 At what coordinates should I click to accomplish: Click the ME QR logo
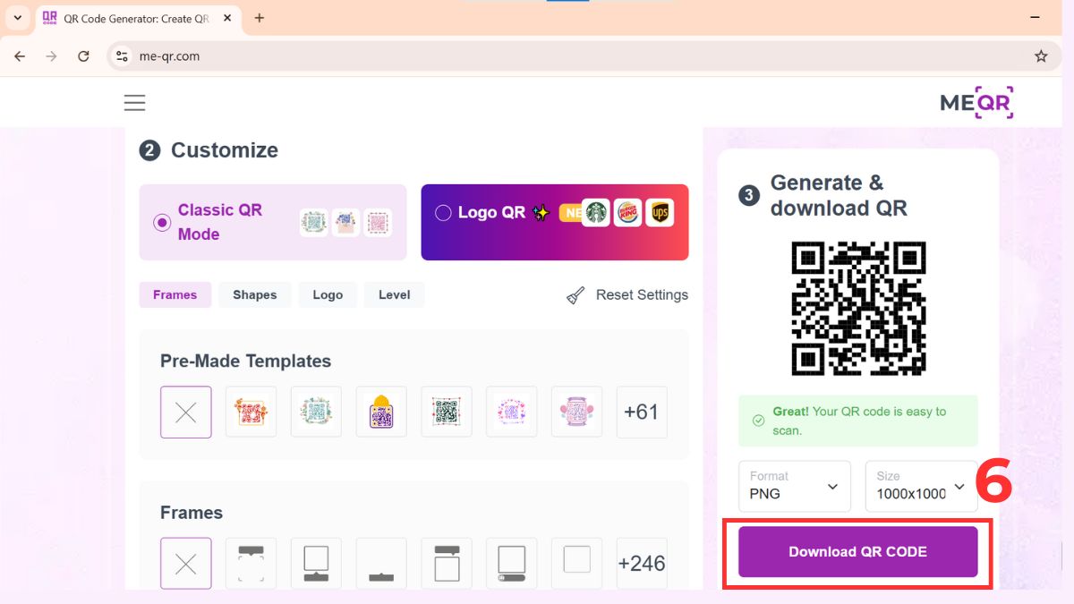coord(975,102)
